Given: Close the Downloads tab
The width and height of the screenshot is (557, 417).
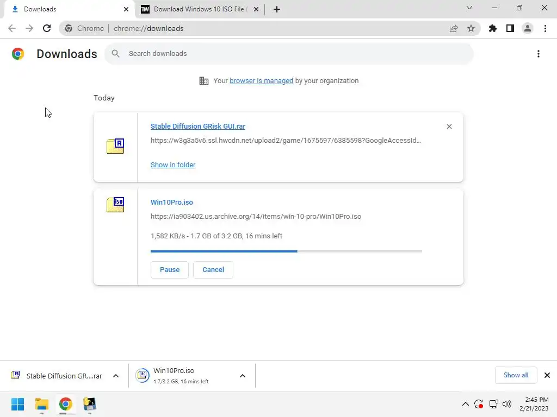Looking at the screenshot, I should 126,9.
